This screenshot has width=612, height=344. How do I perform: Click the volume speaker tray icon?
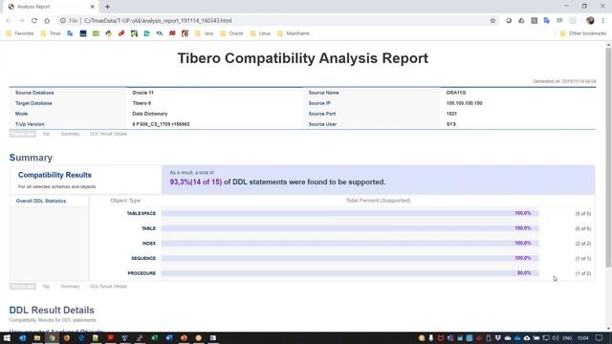point(556,338)
